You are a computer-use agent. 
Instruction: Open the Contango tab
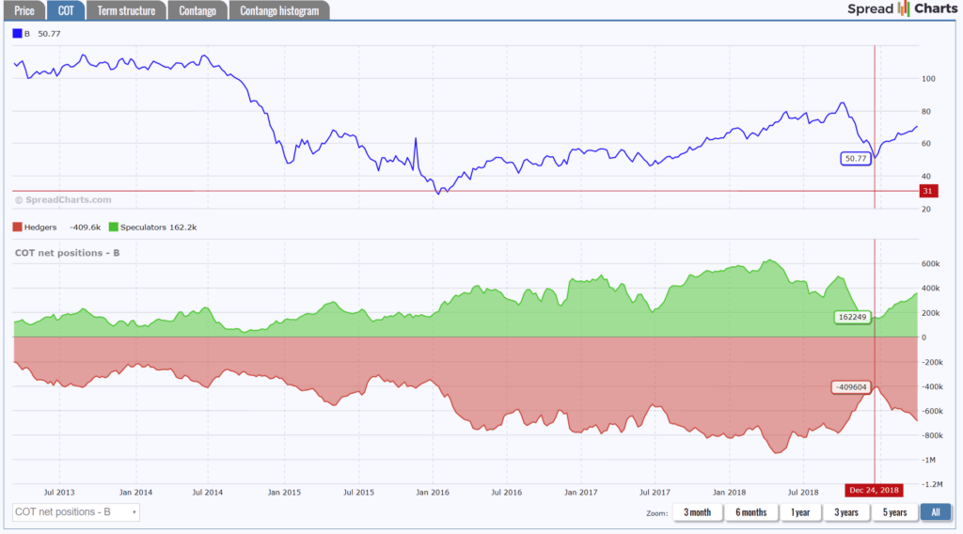[197, 10]
